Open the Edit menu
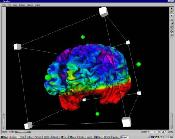The height and width of the screenshot is (139, 175). point(9,5)
